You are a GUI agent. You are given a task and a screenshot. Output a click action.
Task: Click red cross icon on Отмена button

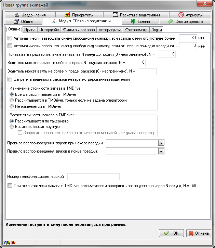(191, 233)
